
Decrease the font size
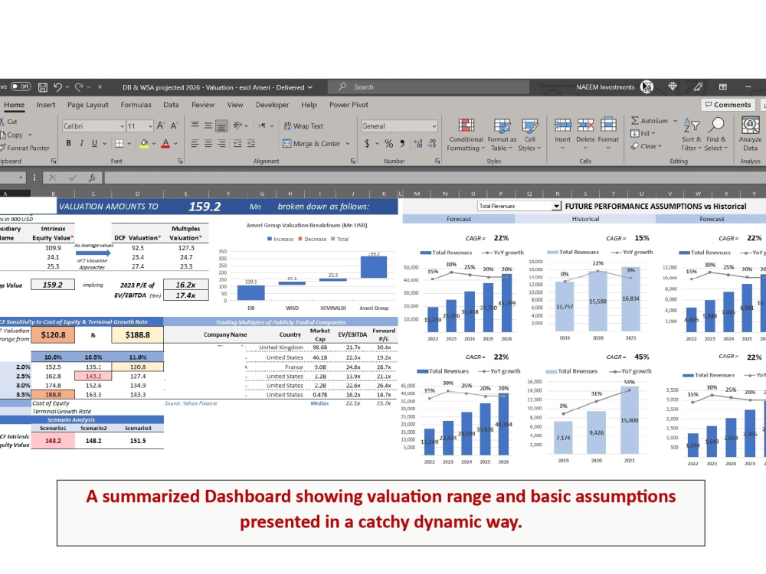pyautogui.click(x=174, y=126)
